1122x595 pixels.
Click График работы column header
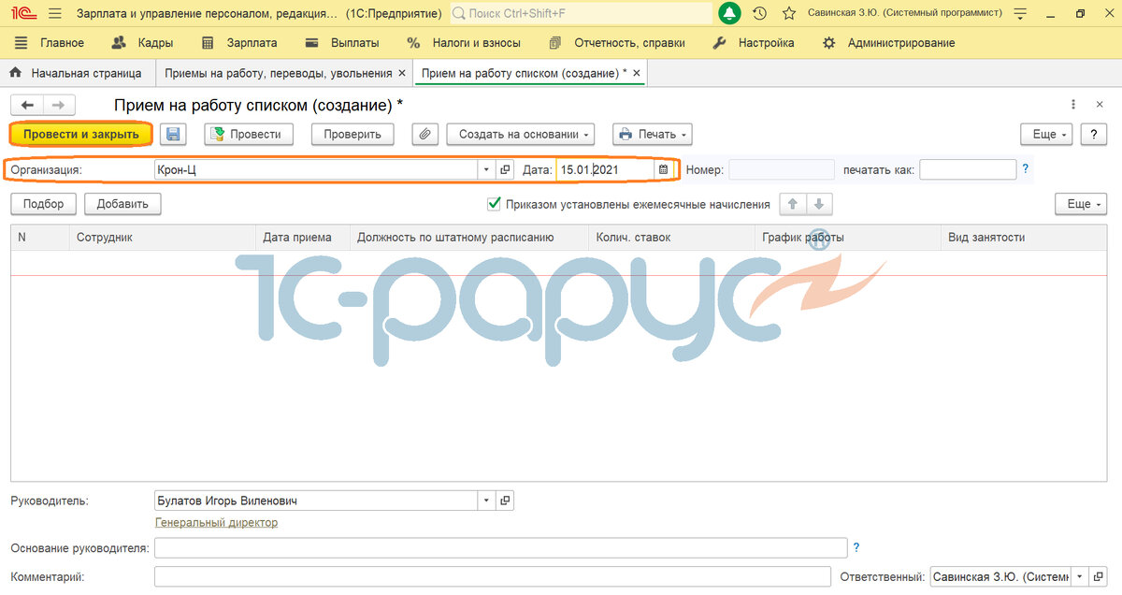click(x=847, y=238)
